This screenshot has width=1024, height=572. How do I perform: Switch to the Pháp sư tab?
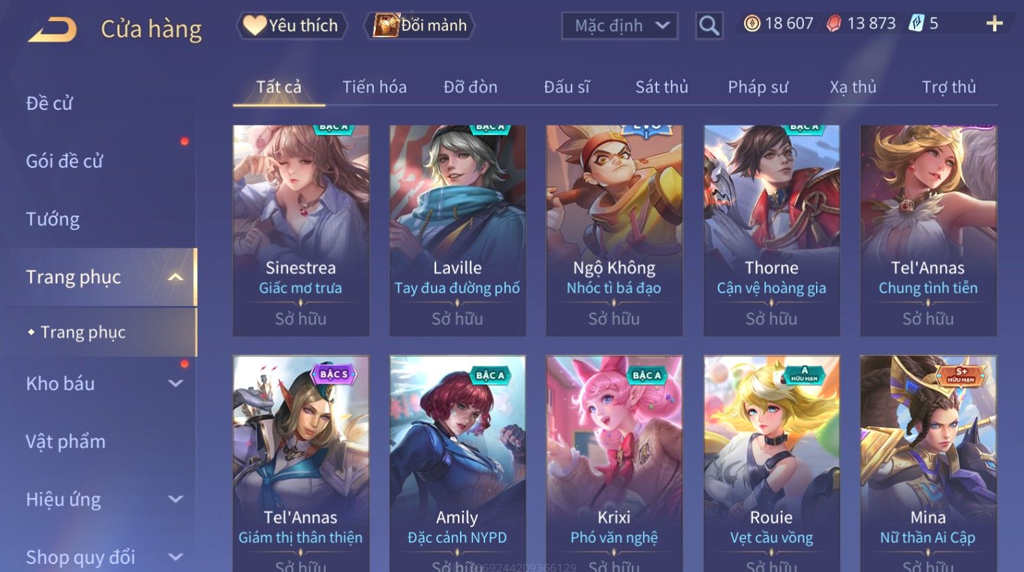pos(758,87)
